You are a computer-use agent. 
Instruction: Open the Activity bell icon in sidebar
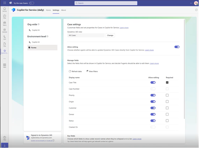tap(5, 10)
